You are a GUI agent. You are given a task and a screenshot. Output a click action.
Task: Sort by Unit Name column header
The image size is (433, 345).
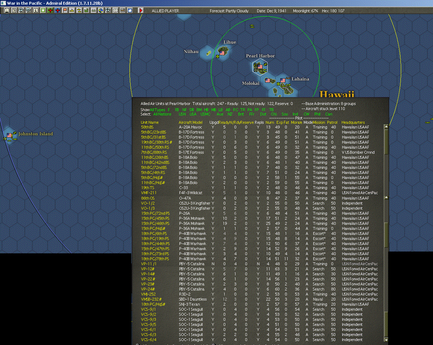click(x=150, y=122)
